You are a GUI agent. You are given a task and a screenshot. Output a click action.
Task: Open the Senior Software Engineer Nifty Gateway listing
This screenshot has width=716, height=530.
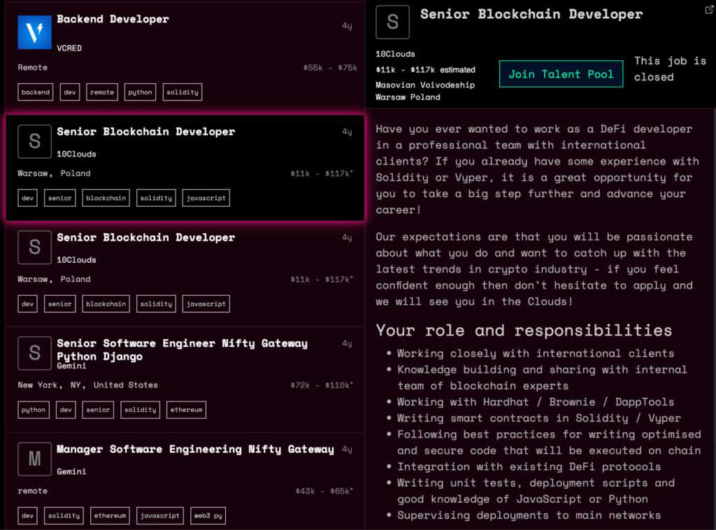pos(182,350)
